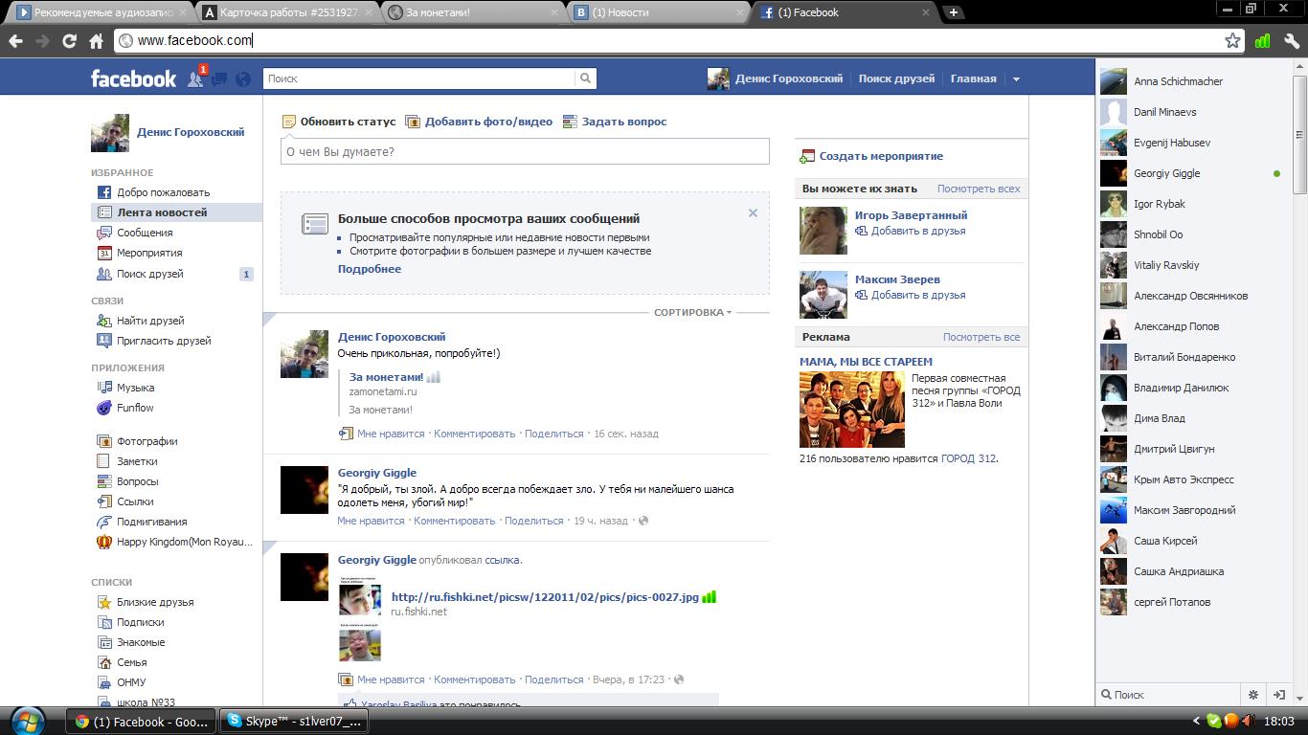The height and width of the screenshot is (735, 1308).
Task: Click the search magnifier button
Action: point(586,78)
